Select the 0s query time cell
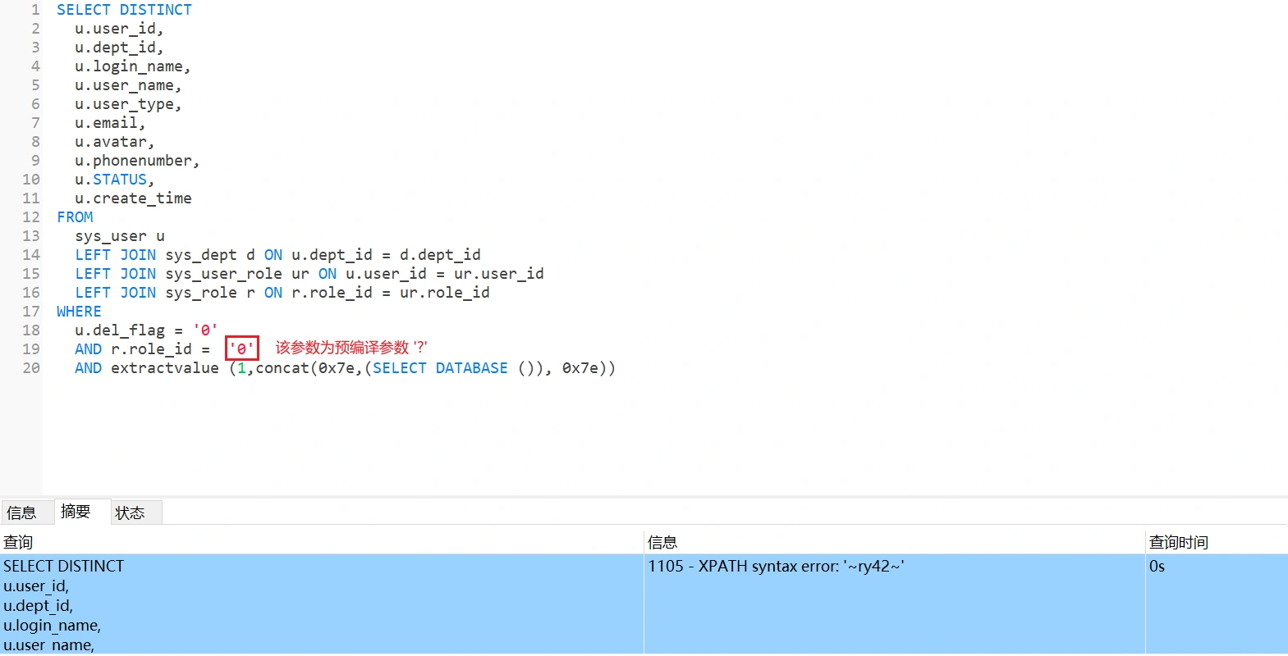Viewport: 1288px width, 656px height. pos(1157,567)
